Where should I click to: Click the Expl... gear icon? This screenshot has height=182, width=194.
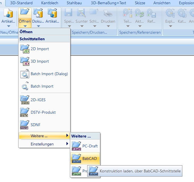(x=170, y=13)
